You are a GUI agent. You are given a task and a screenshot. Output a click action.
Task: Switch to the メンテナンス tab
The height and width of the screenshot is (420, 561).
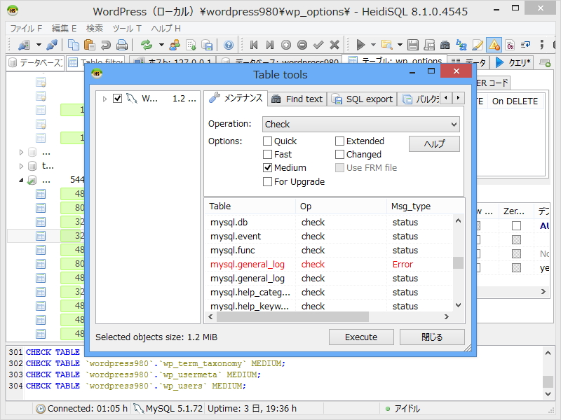[x=236, y=98]
